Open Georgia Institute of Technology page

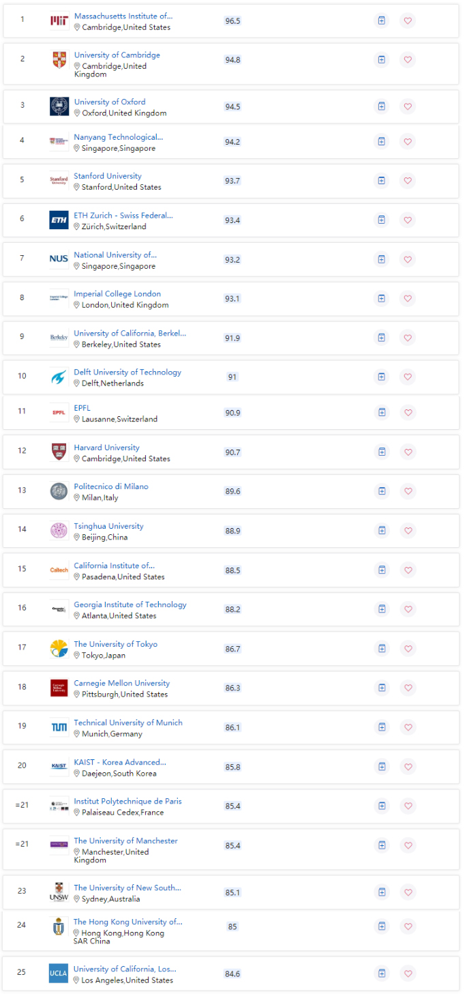[130, 605]
